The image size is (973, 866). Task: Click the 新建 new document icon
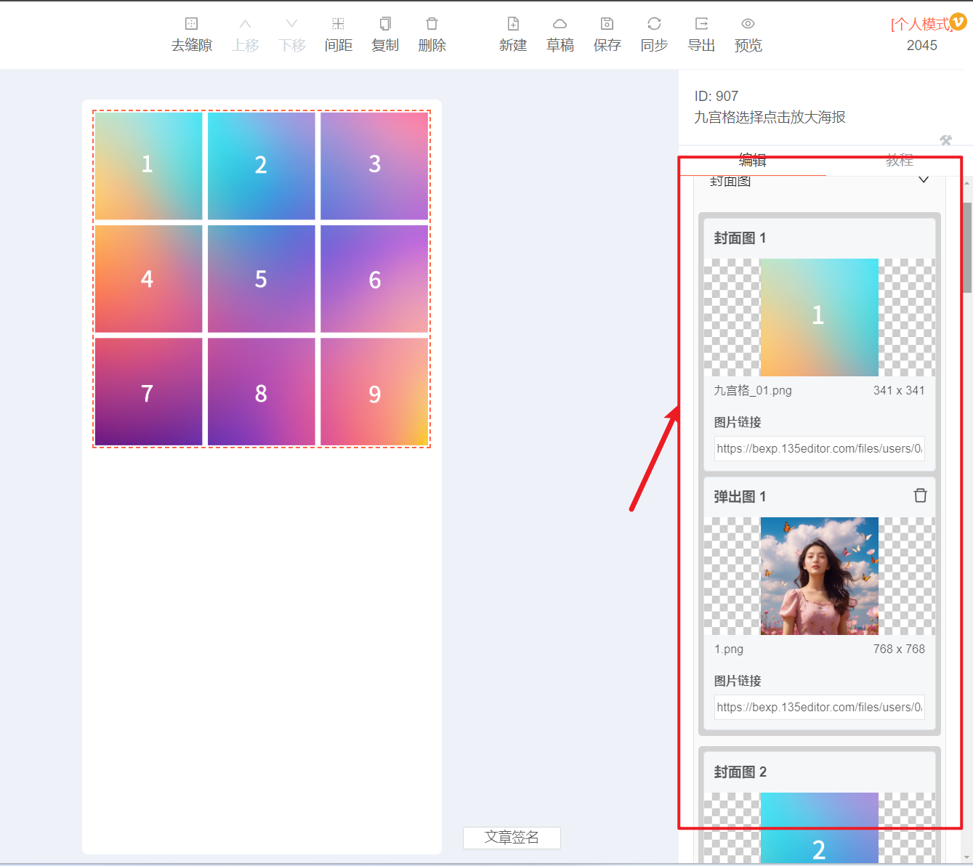click(513, 23)
